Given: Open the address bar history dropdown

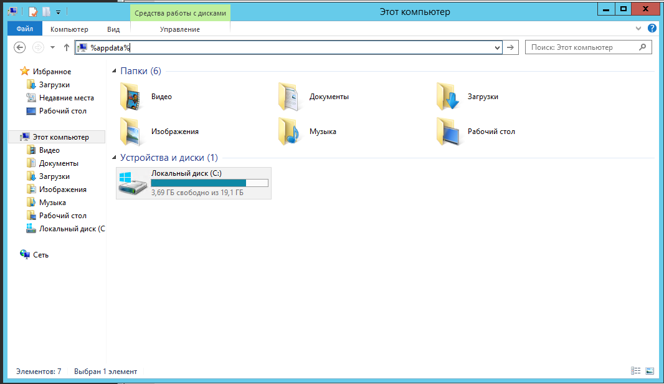Looking at the screenshot, I should (497, 47).
